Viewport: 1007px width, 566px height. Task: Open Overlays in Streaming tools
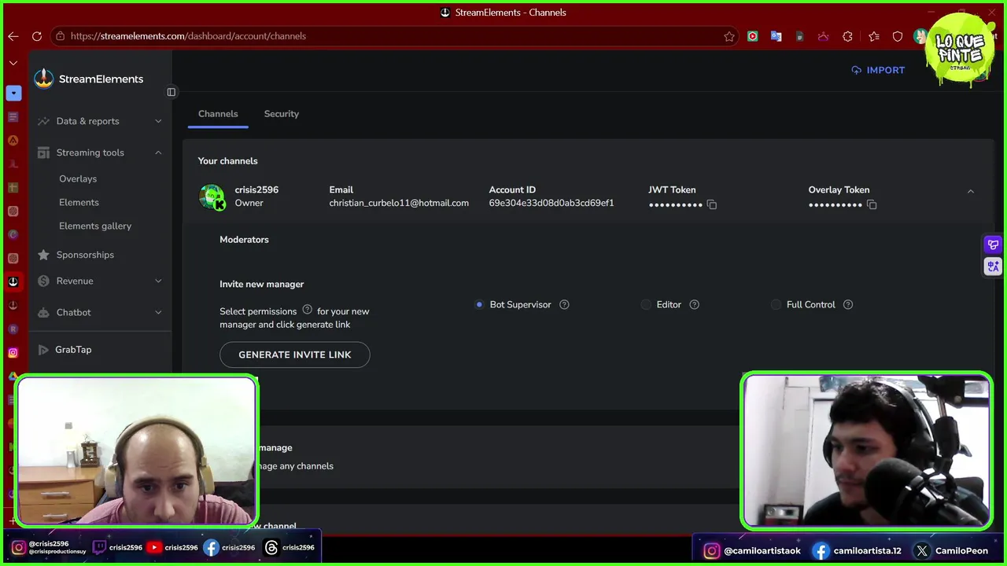[x=78, y=178]
